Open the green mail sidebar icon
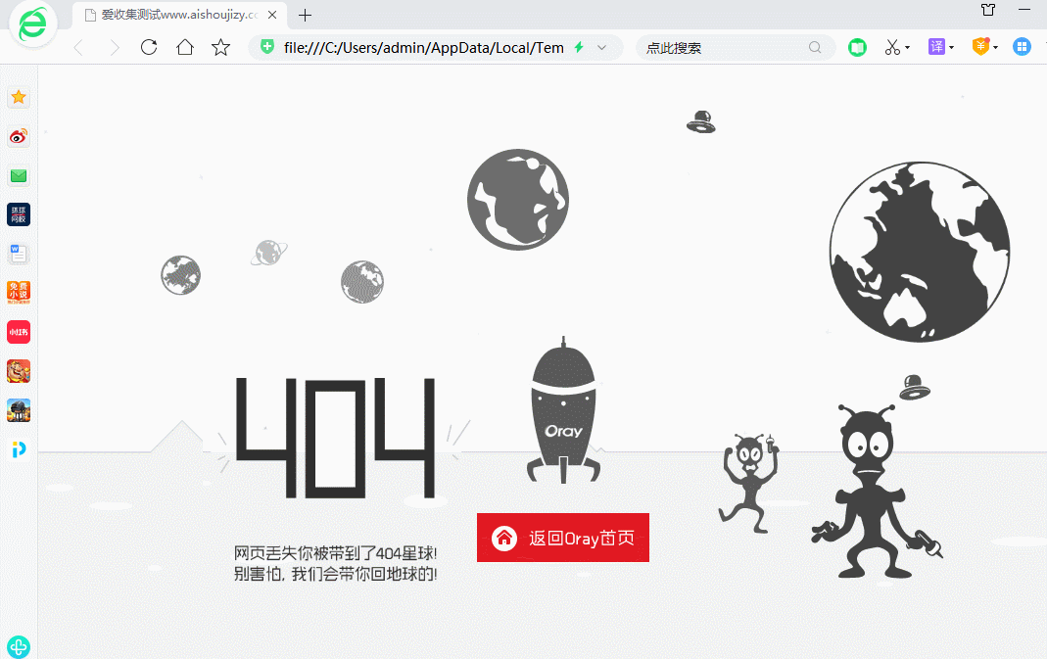 pyautogui.click(x=19, y=175)
